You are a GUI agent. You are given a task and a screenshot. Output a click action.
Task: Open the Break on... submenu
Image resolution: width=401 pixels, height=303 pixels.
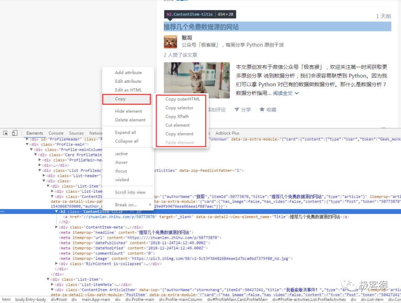coord(128,205)
